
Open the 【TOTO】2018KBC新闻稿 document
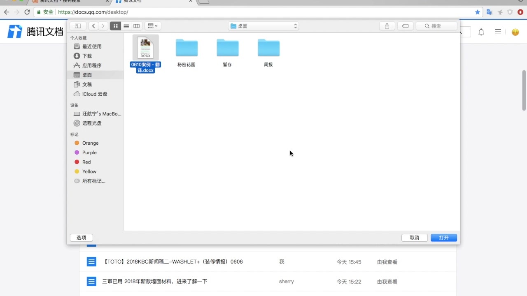173,261
